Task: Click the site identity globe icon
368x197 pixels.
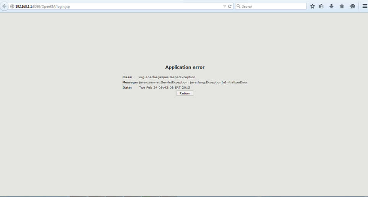Action: pos(12,6)
